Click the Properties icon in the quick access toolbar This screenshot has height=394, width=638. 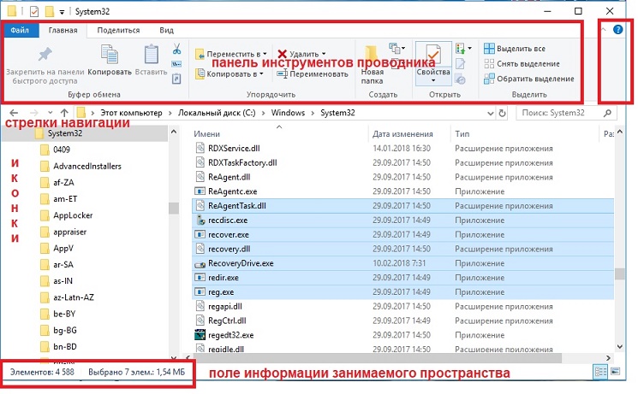tap(34, 11)
